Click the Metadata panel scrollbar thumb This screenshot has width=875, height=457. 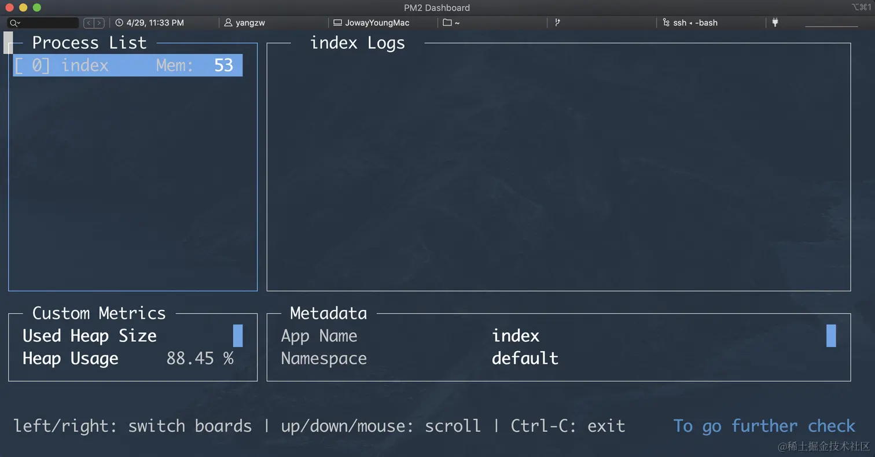pyautogui.click(x=831, y=336)
